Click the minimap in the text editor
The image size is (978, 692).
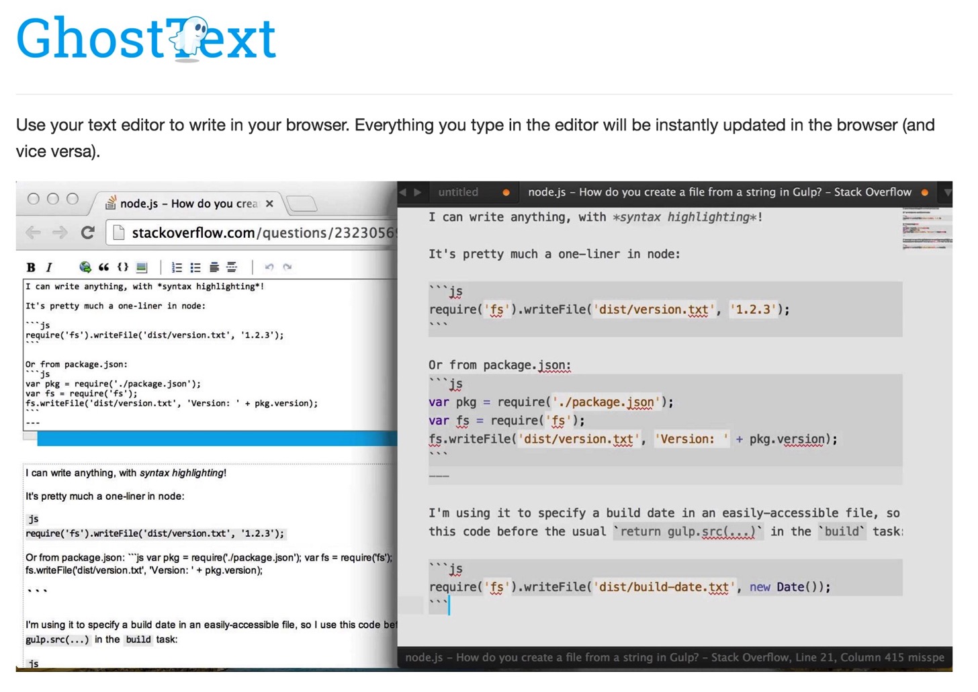[x=927, y=230]
